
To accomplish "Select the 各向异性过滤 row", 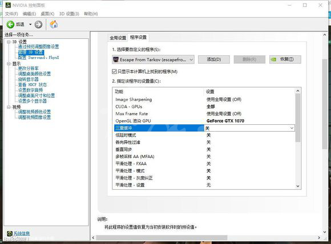I will pyautogui.click(x=204, y=143).
